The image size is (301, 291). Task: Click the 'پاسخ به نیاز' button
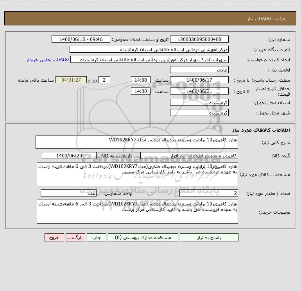pos(209,237)
